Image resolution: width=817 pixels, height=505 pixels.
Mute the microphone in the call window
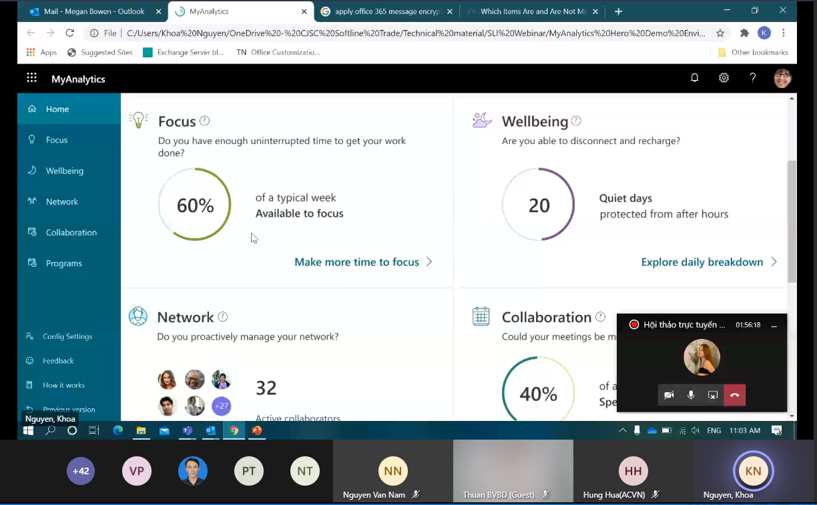pos(691,395)
